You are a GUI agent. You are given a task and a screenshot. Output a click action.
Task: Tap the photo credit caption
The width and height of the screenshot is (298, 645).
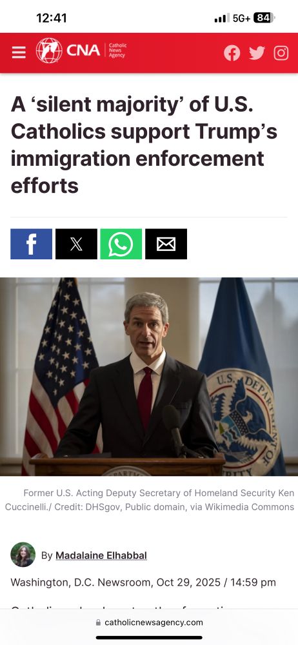[149, 500]
